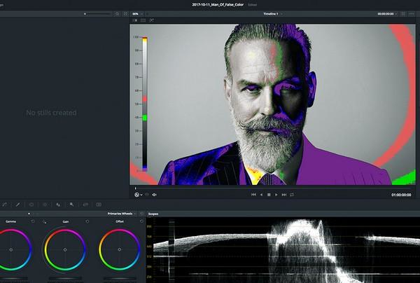Reset the Gain color wheel
The height and width of the screenshot is (283, 420).
pyautogui.click(x=87, y=221)
